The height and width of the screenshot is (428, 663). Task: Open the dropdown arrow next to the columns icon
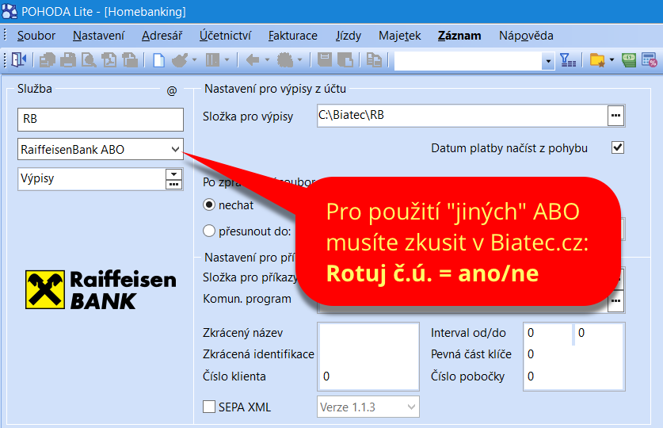tap(227, 60)
